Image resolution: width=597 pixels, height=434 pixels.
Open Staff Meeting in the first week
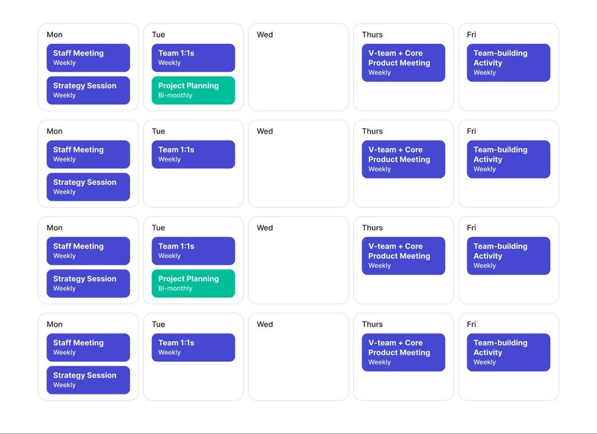coord(88,58)
